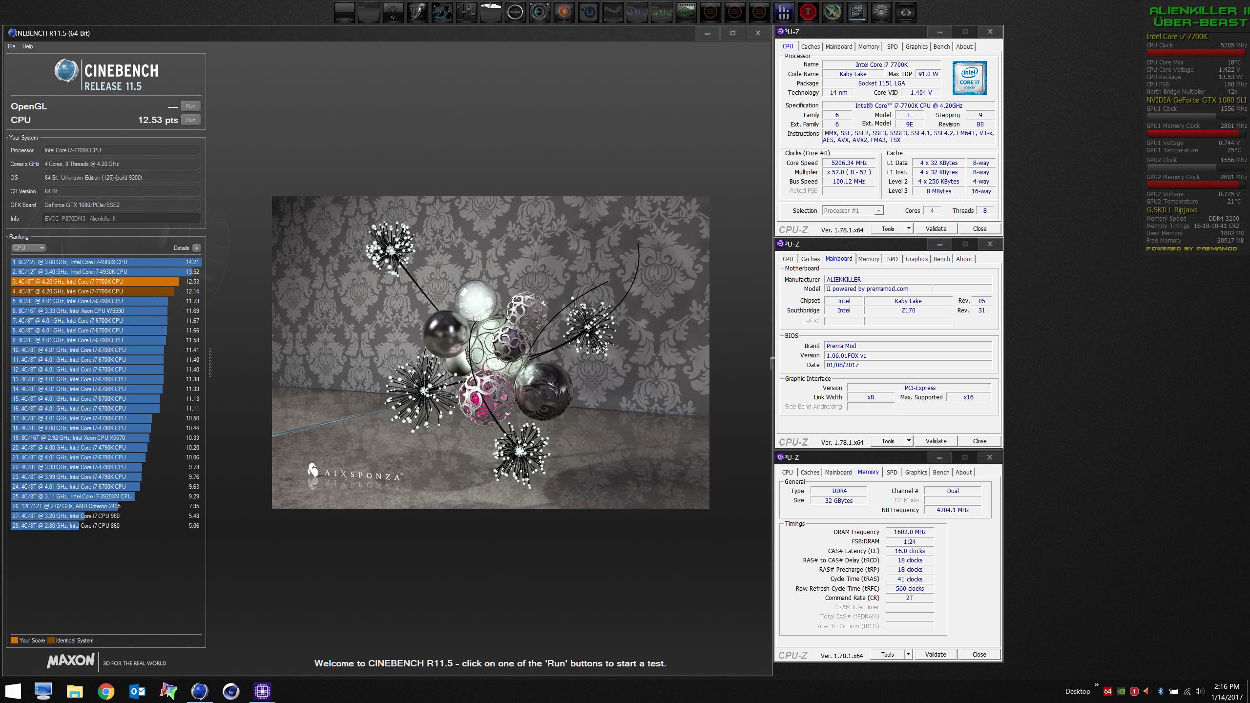Image resolution: width=1250 pixels, height=703 pixels.
Task: Open the recycle bin dock icon
Action: (905, 12)
